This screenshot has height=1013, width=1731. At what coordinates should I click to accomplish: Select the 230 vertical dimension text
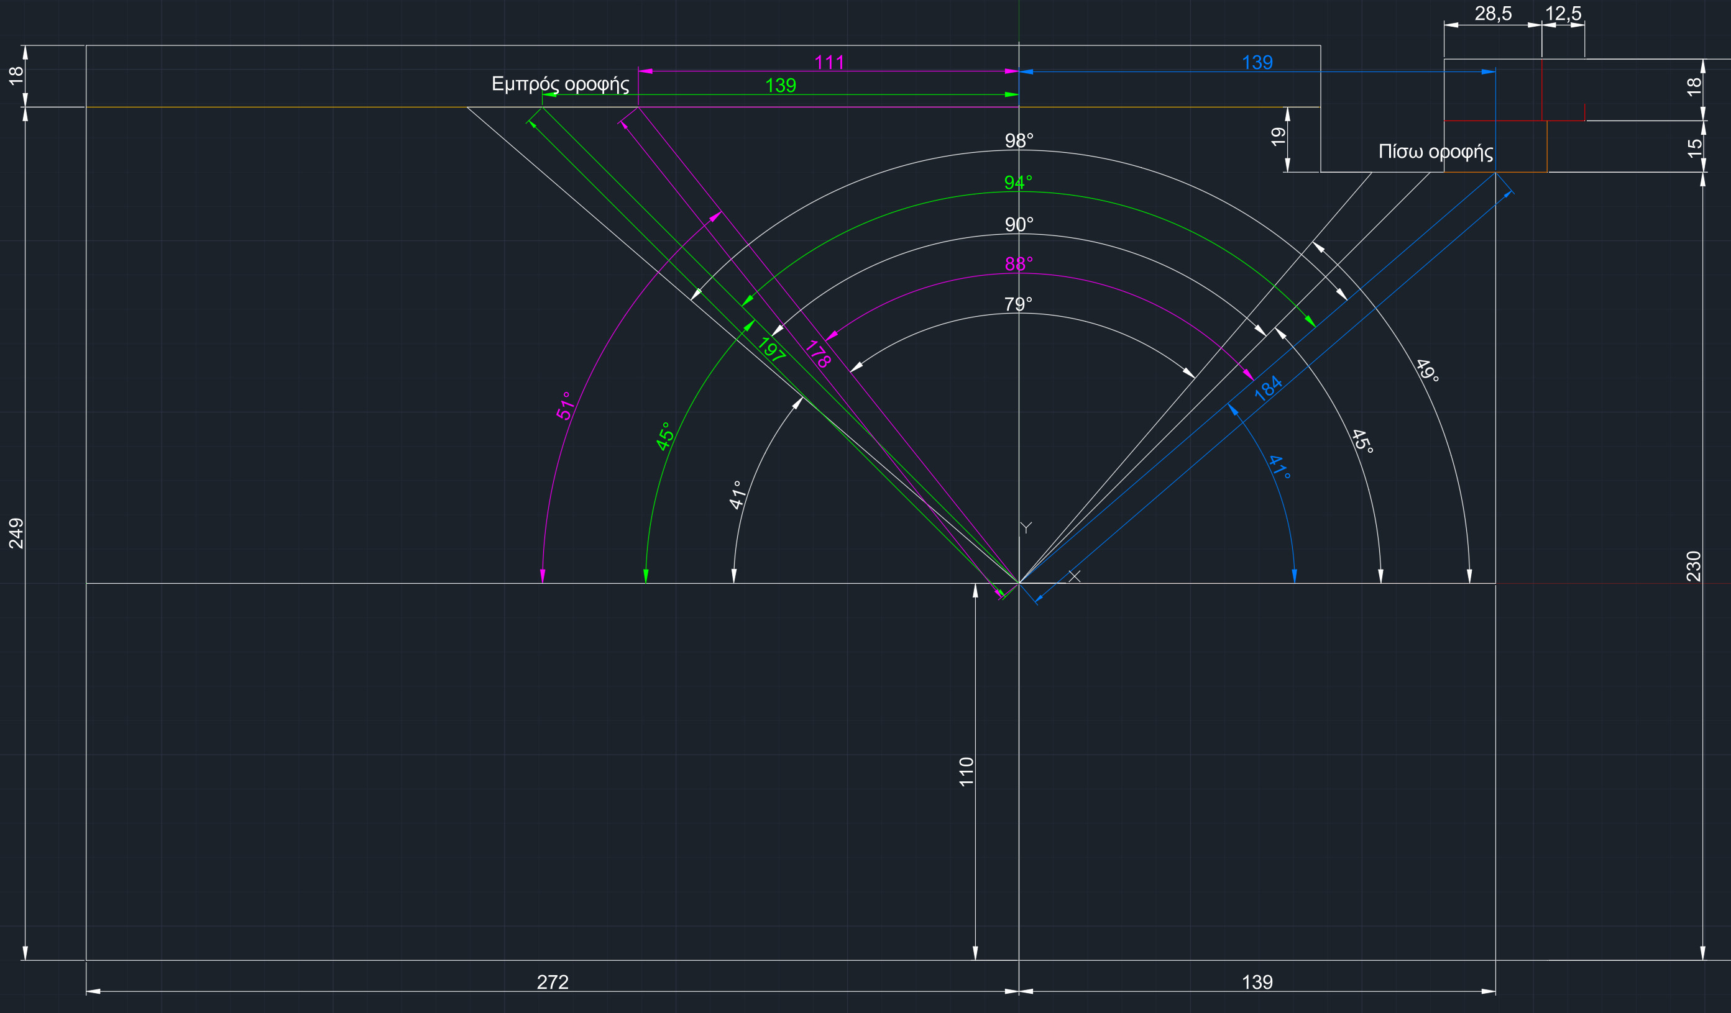pyautogui.click(x=1693, y=566)
